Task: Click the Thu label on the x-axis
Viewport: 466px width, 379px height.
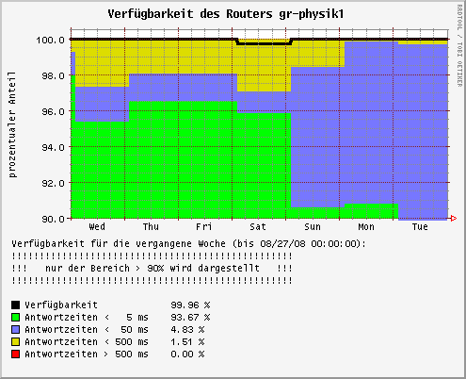Action: pyautogui.click(x=151, y=226)
